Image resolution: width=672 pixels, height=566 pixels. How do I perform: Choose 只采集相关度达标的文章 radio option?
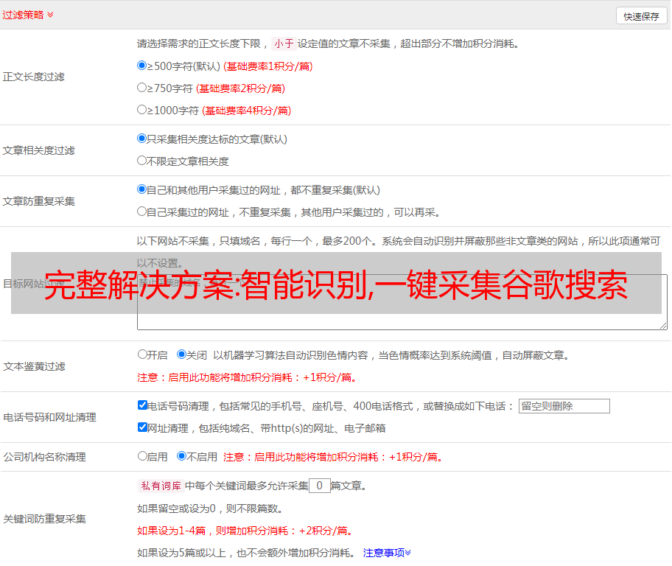pos(142,139)
